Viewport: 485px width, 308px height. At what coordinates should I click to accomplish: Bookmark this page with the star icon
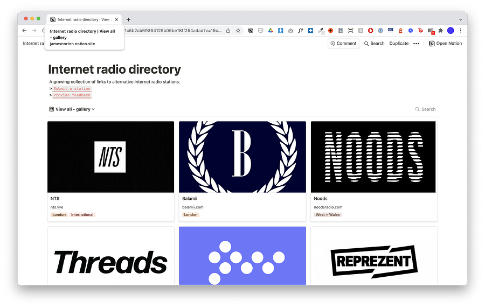tap(238, 31)
